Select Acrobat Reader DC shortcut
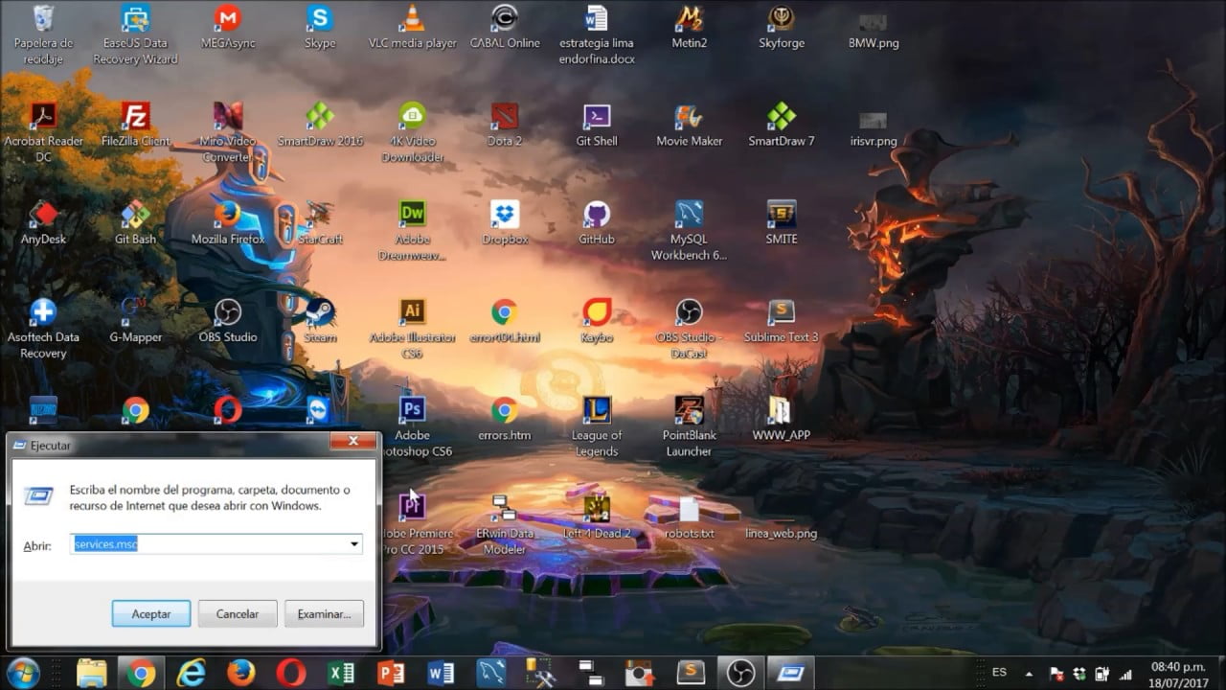1226x690 pixels. [x=43, y=132]
